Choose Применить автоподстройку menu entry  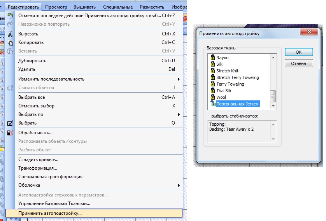point(94,213)
